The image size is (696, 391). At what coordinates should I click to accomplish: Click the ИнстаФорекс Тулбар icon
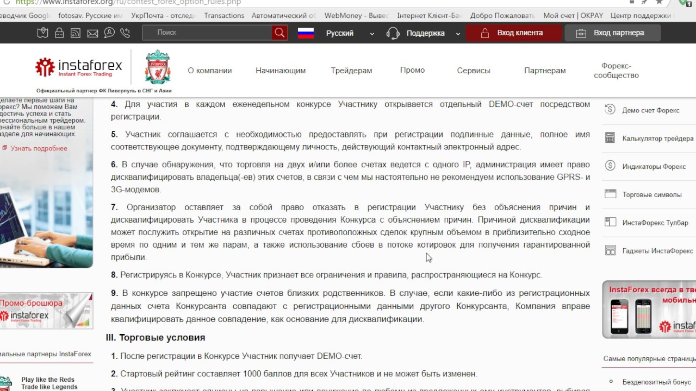pyautogui.click(x=610, y=222)
